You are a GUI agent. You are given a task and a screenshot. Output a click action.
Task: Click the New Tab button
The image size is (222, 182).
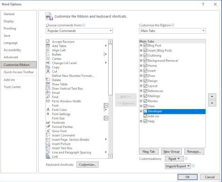[x=149, y=152]
